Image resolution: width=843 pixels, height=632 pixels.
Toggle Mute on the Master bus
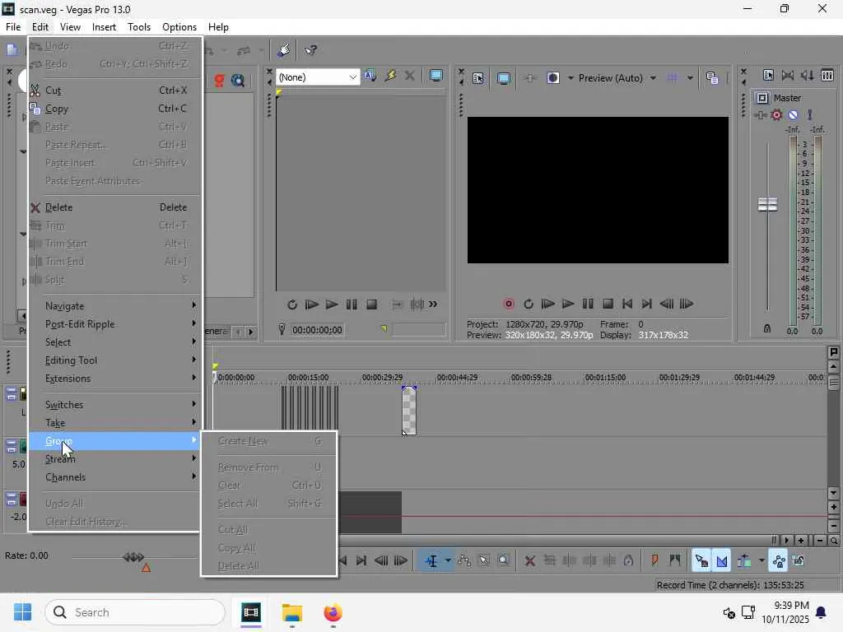[x=793, y=114]
